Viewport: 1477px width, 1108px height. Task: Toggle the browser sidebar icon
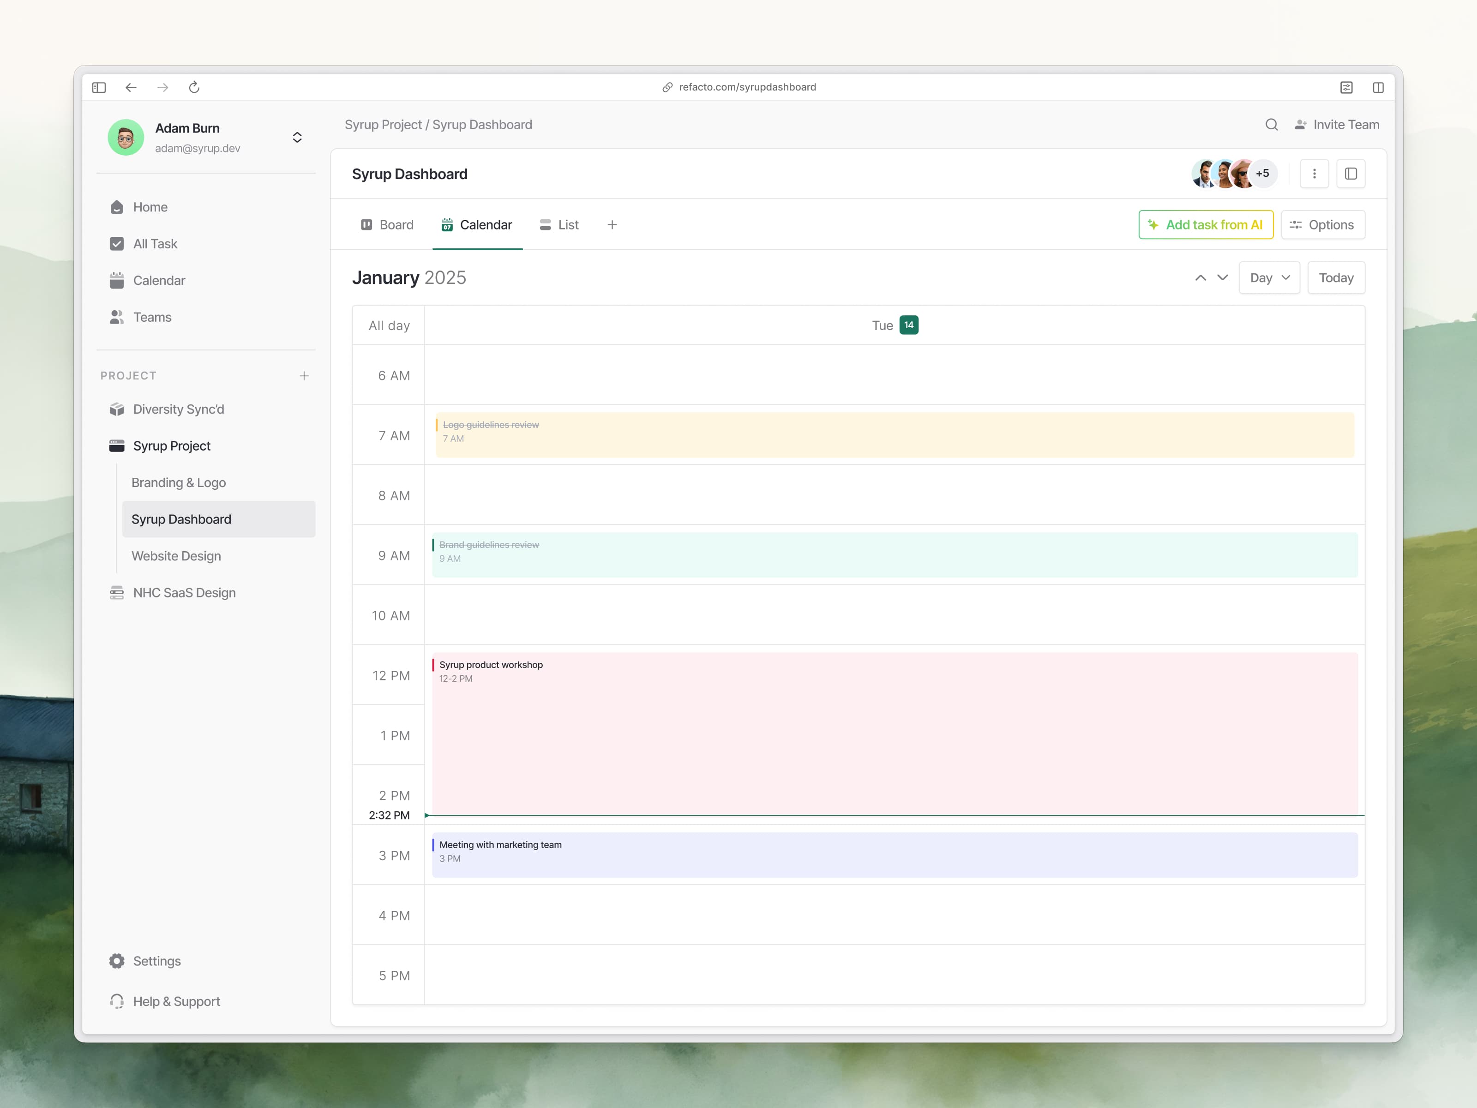click(99, 88)
